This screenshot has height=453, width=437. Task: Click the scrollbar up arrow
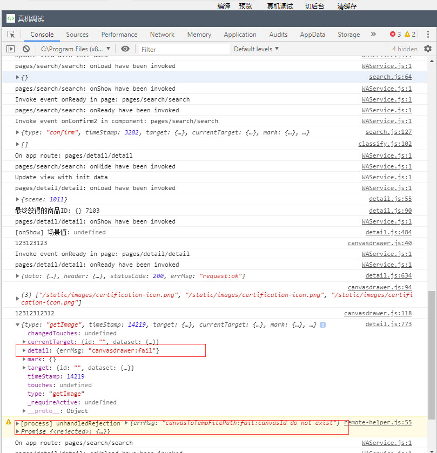coord(432,61)
